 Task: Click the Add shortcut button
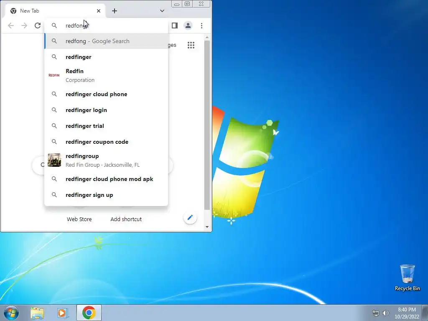[x=126, y=219]
